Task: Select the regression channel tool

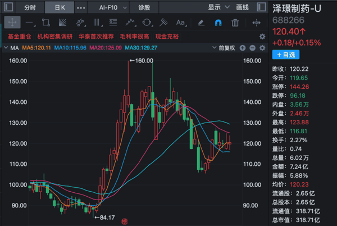Action: [80, 22]
